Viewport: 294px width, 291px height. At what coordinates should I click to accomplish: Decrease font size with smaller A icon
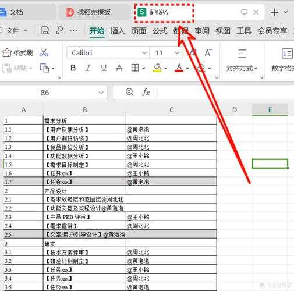point(208,53)
